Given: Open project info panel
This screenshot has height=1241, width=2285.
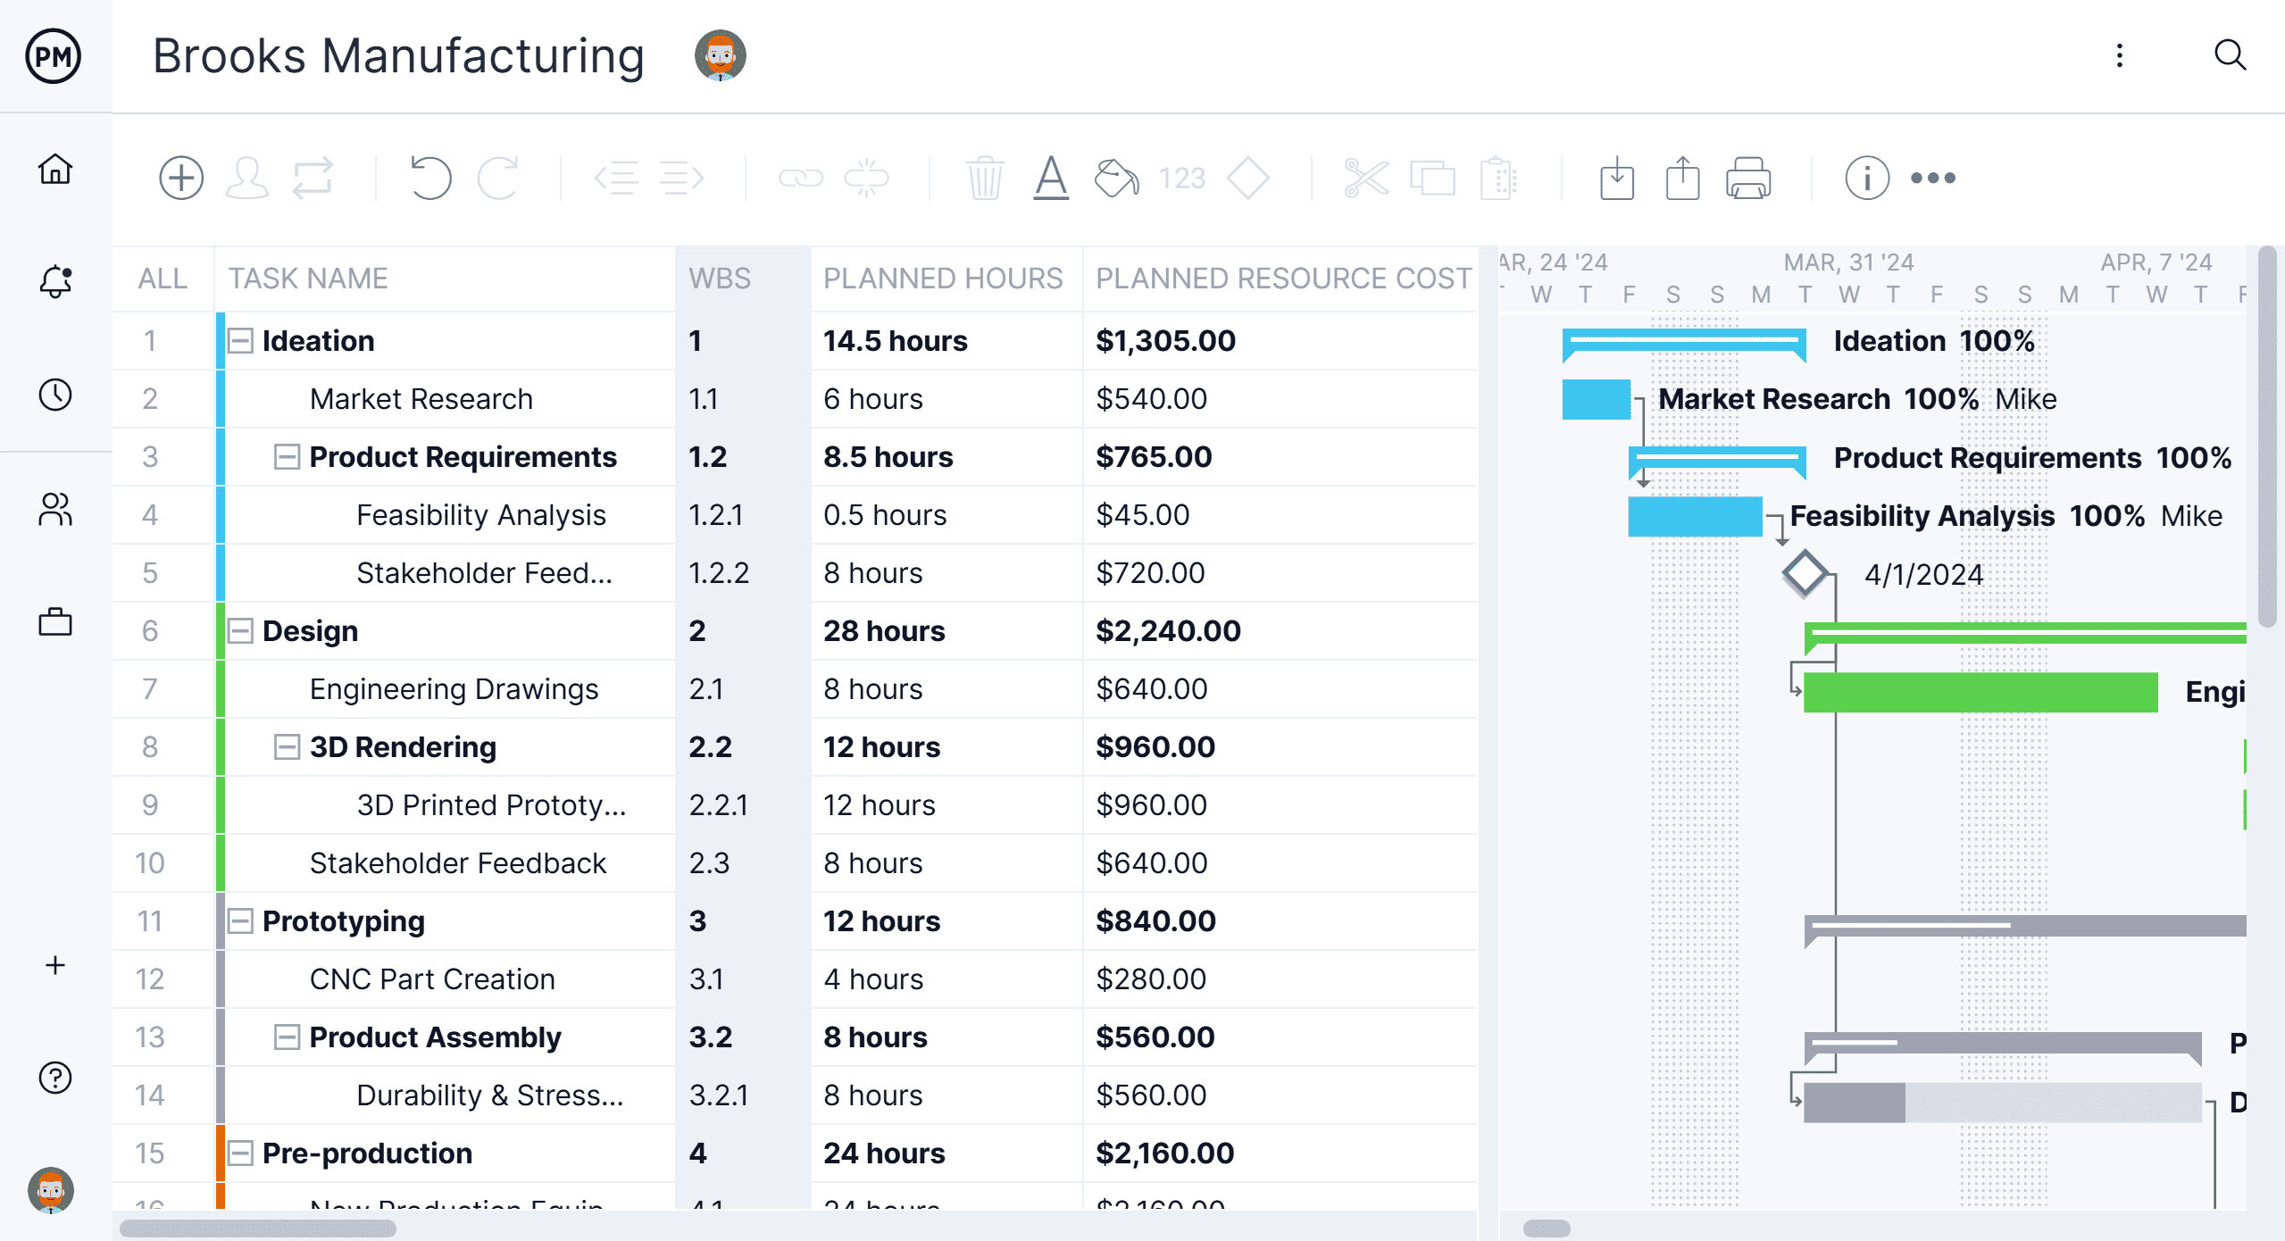Looking at the screenshot, I should pos(1868,177).
